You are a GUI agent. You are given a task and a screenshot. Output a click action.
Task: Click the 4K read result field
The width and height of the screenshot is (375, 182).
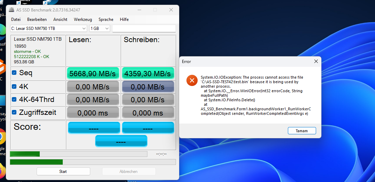93,87
